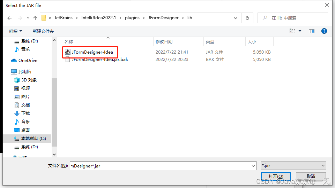
Task: Click the navigation pane scrollbar thumb
Action: [54, 112]
